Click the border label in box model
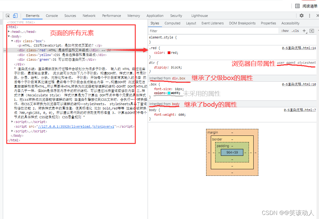This screenshot has height=219, width=319. (217, 139)
